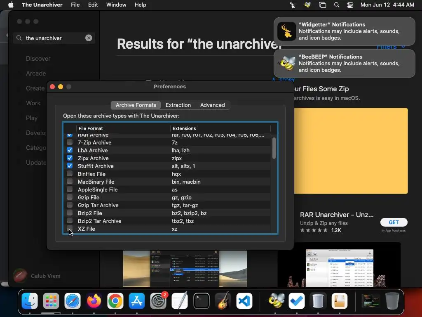Click the menu bar date and time
Viewport: 422px width, 317px height.
(387, 5)
